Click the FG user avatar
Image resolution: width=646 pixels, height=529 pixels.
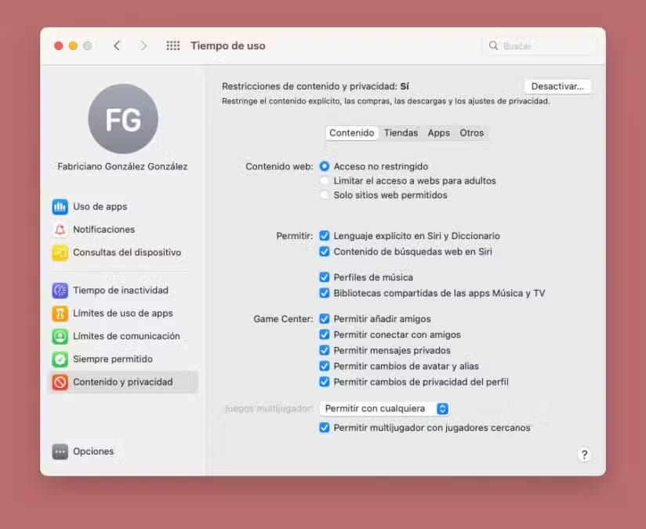123,119
